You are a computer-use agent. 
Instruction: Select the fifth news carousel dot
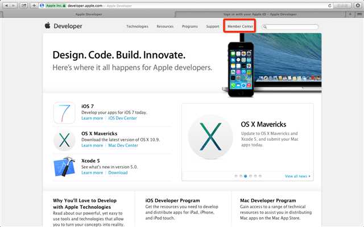[x=255, y=176]
